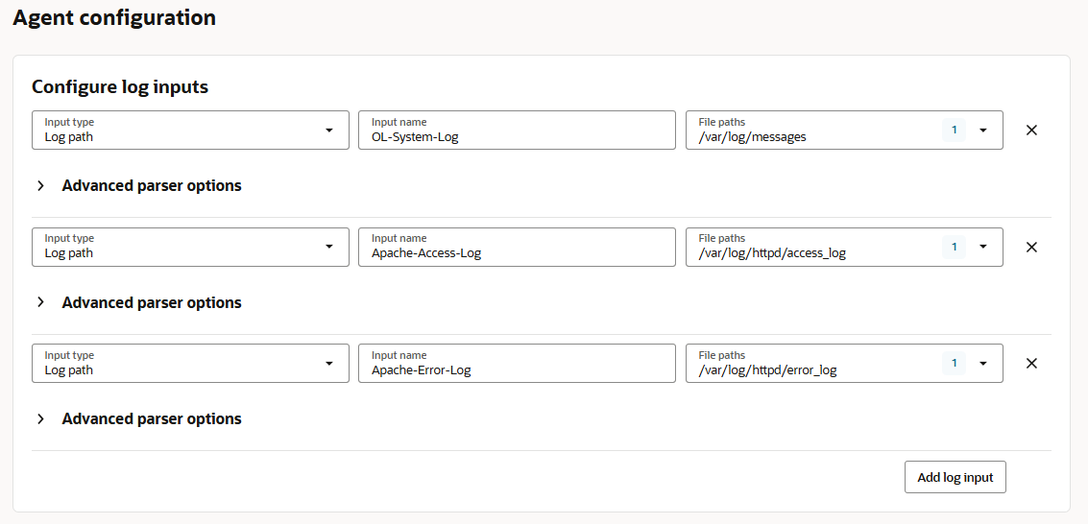Edit the Apache-Access-Log input name field

(517, 253)
